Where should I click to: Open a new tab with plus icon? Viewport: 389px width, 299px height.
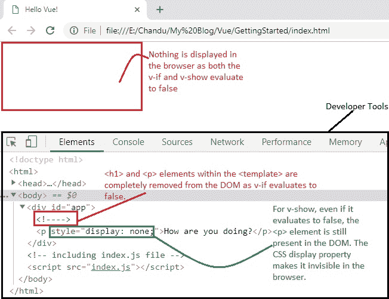point(160,10)
